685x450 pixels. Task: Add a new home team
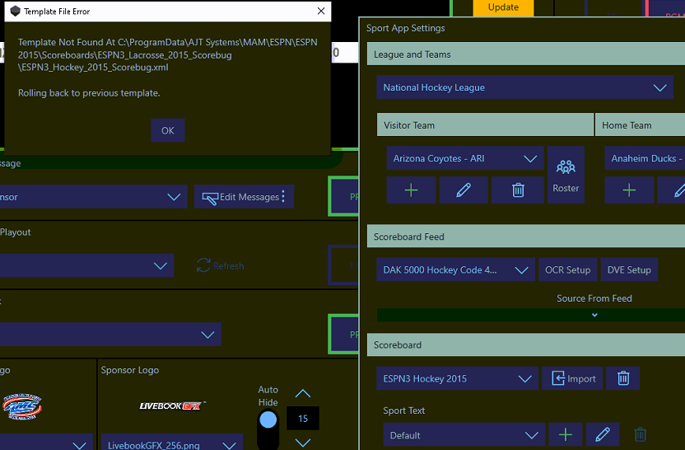629,190
